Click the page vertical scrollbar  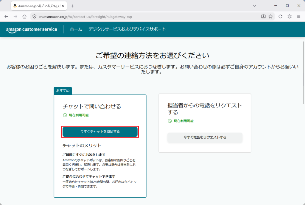click(x=304, y=73)
